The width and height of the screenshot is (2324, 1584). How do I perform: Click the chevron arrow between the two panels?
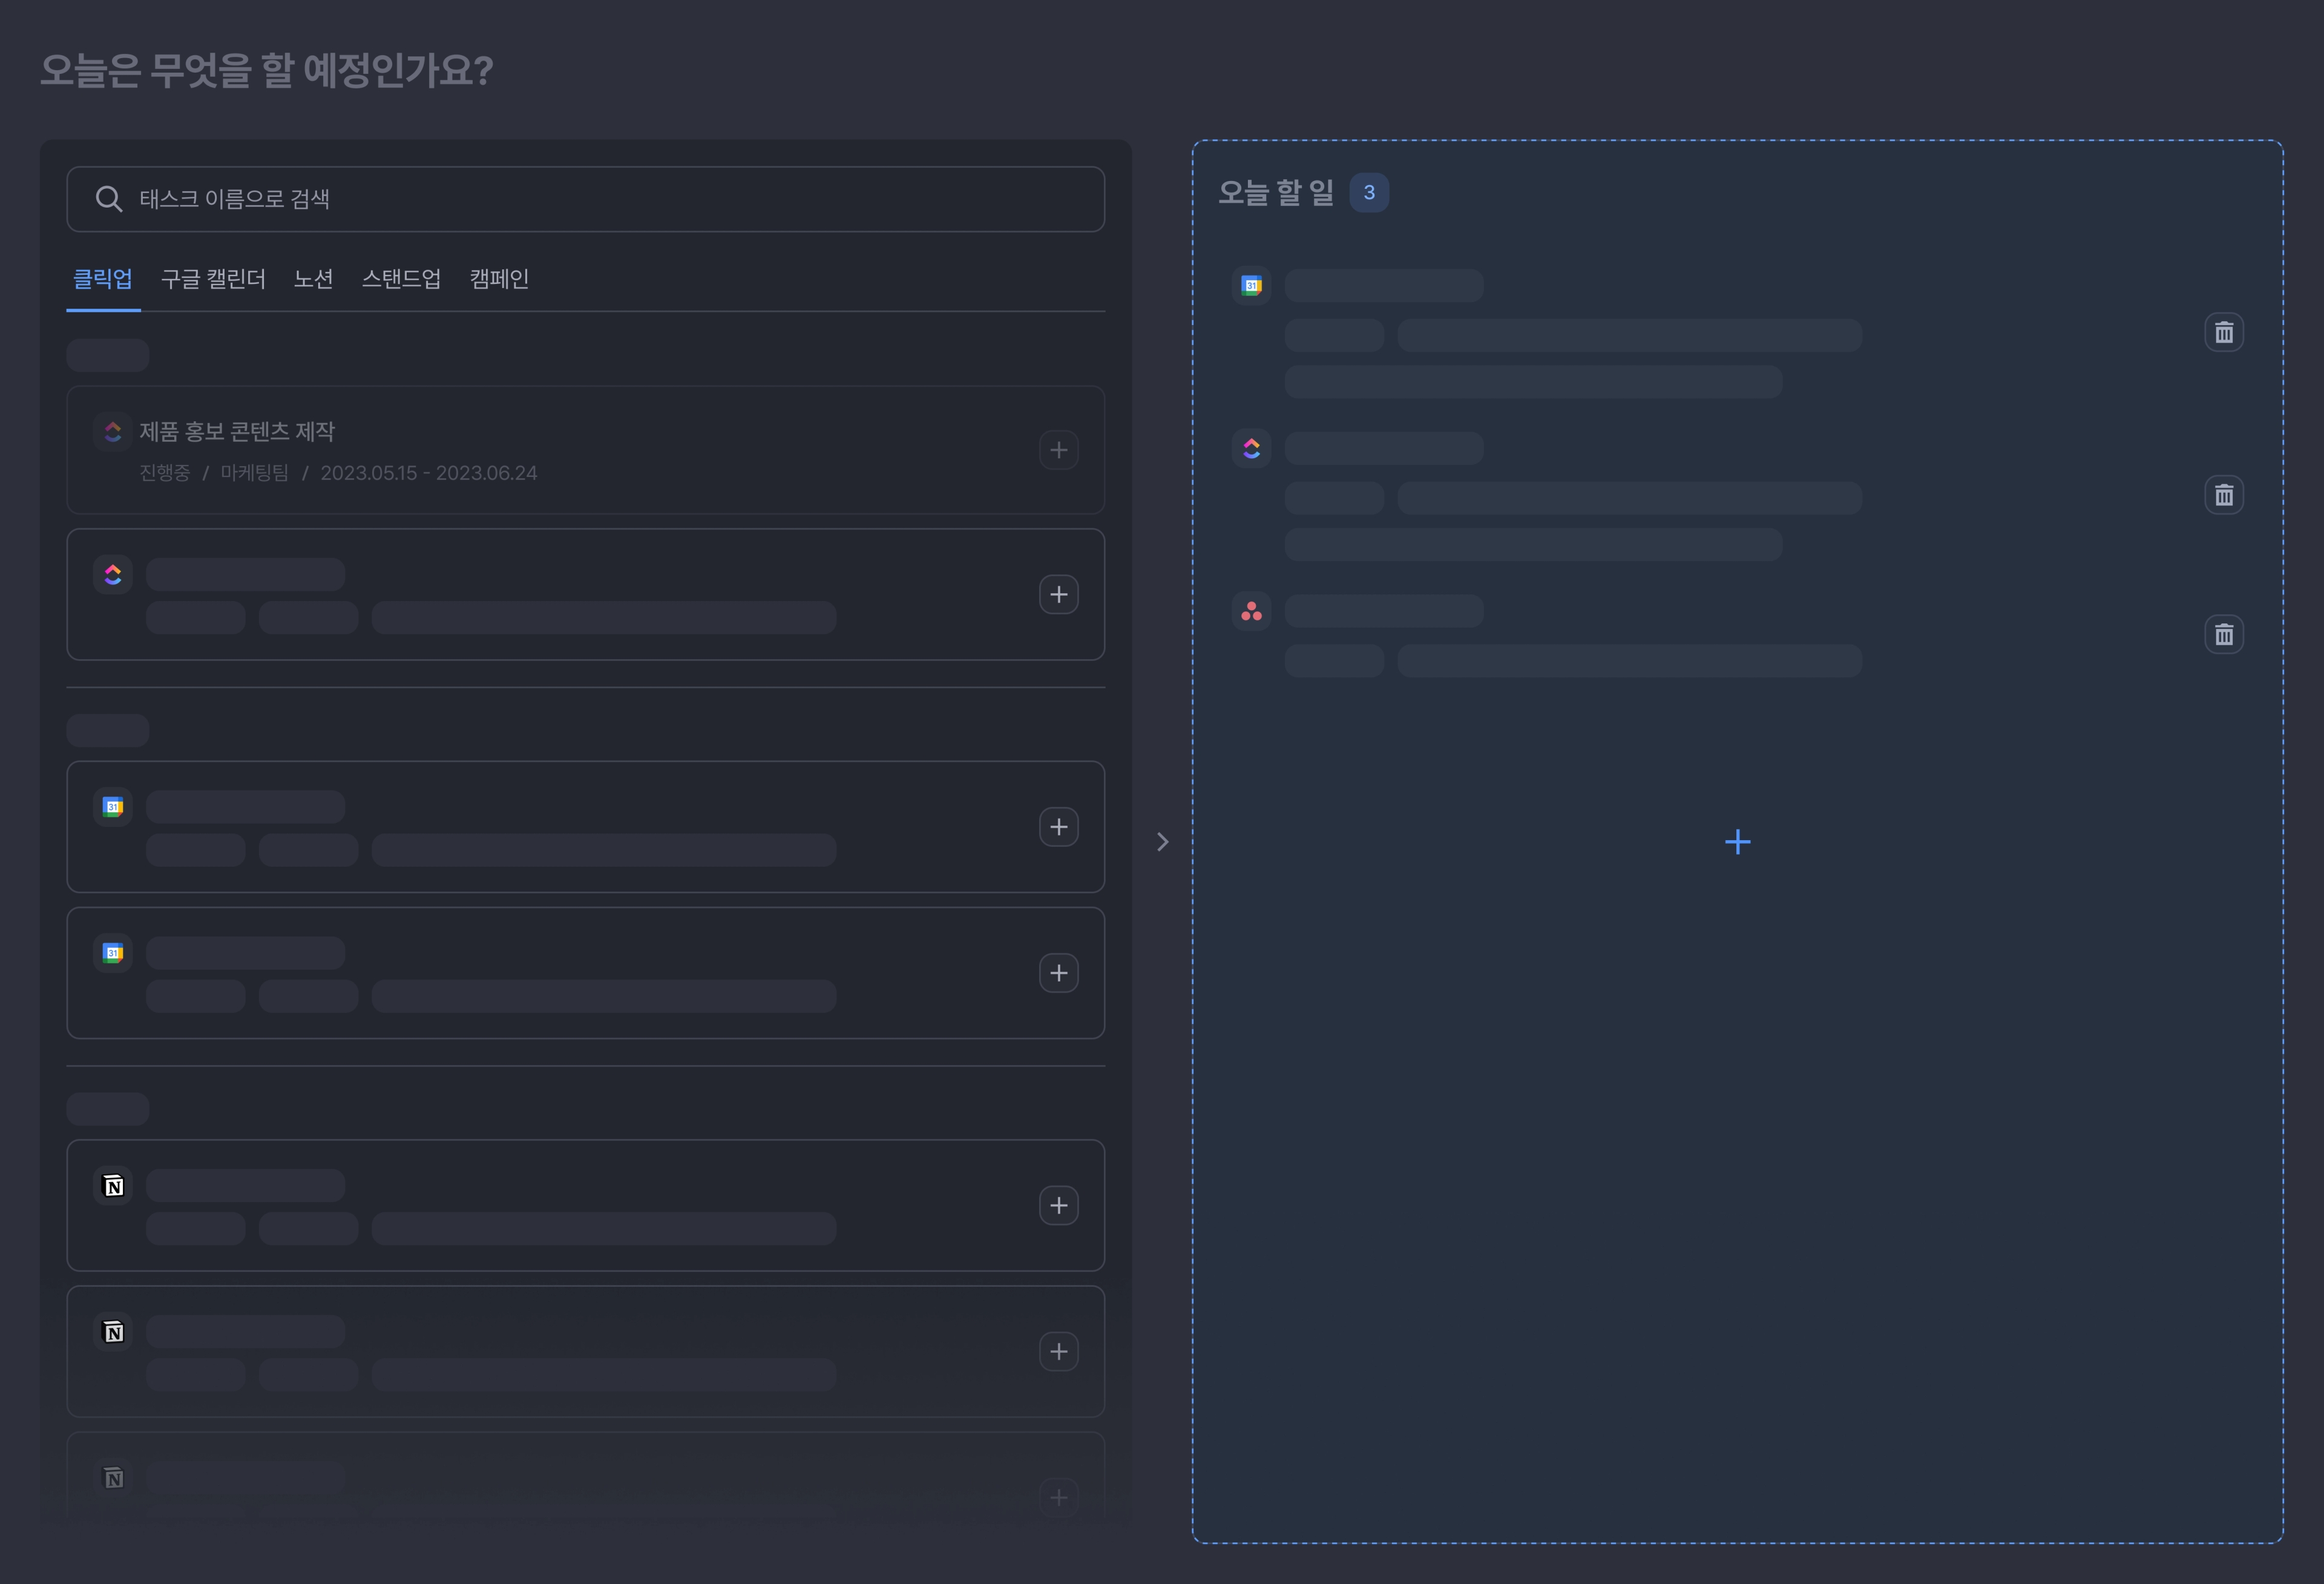click(1162, 842)
